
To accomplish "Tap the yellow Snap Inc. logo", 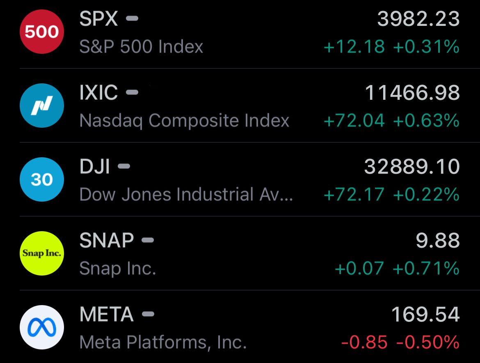I will click(41, 253).
